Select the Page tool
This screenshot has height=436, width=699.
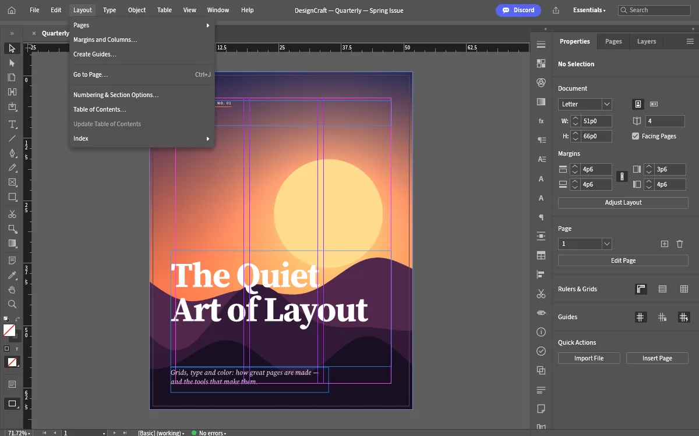pyautogui.click(x=12, y=77)
